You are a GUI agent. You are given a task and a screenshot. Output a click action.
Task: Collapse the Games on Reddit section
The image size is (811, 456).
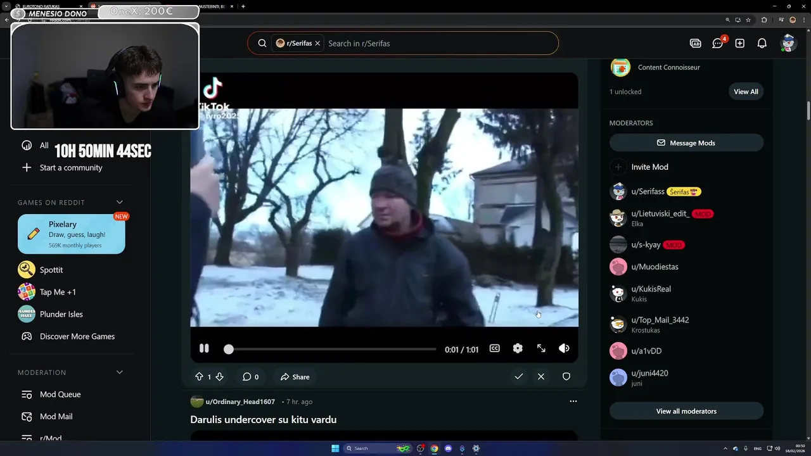119,203
